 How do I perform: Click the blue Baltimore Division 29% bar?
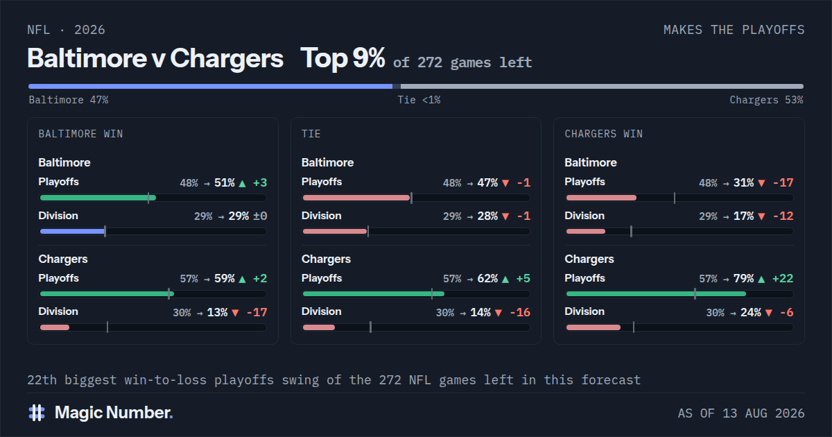pos(72,231)
